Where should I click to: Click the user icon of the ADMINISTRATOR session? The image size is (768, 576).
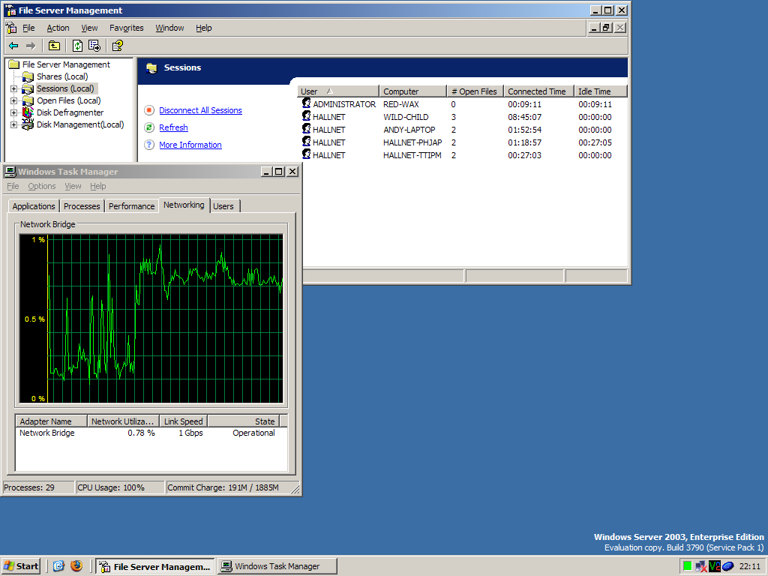click(306, 103)
